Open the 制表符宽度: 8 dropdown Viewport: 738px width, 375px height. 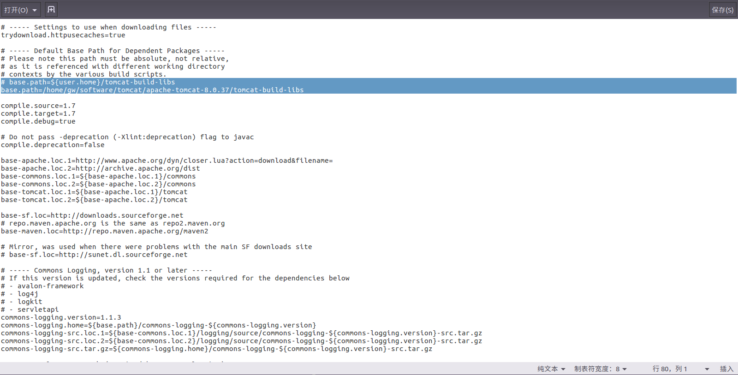tap(601, 369)
